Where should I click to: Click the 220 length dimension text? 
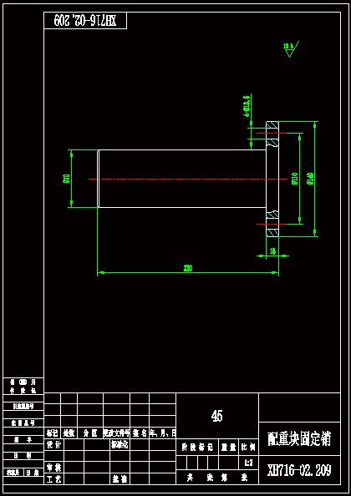point(188,268)
